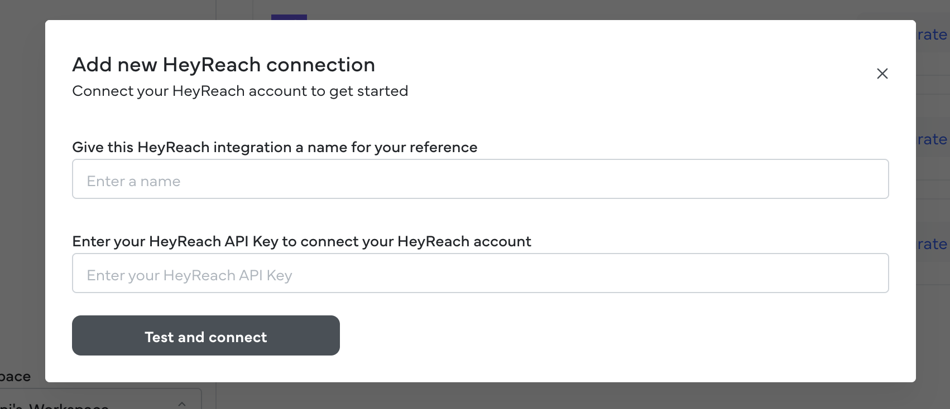Click the integration name field label
The width and height of the screenshot is (950, 409).
click(275, 147)
